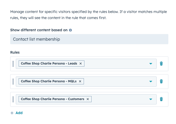The height and width of the screenshot is (124, 176).
Task: Select the Coffee Shop Charlie Persona - Customers tag text
Action: (53, 99)
